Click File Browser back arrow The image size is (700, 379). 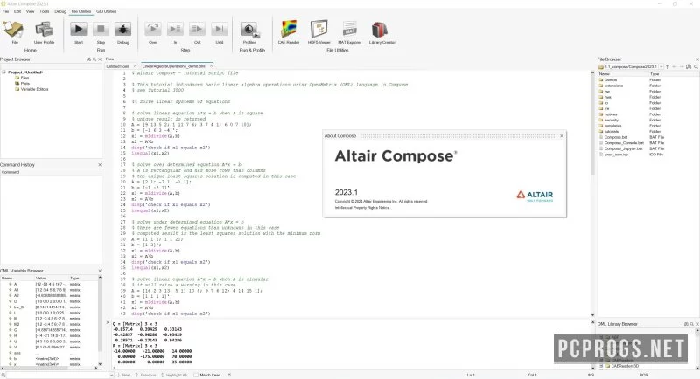(674, 66)
